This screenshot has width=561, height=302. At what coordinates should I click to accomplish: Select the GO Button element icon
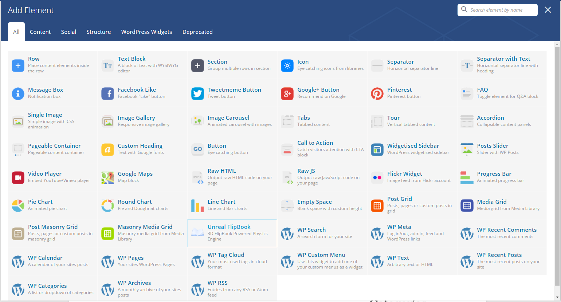coord(197,150)
